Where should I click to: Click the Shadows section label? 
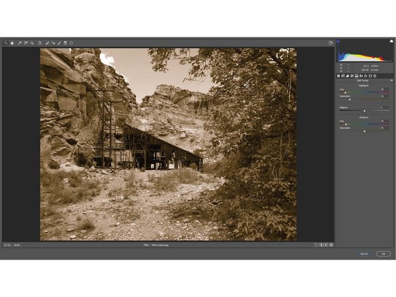364,118
